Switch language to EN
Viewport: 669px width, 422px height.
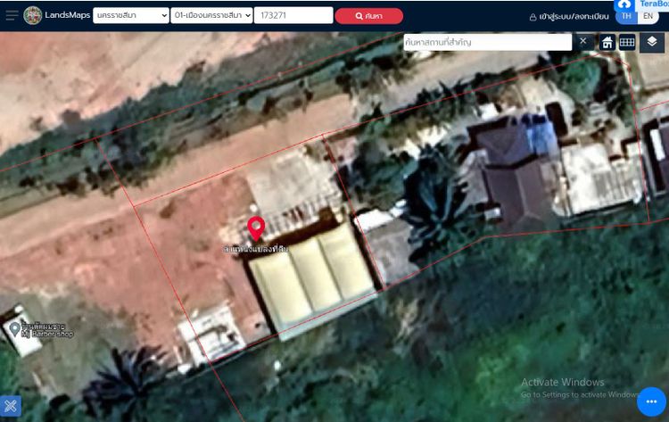click(x=648, y=16)
